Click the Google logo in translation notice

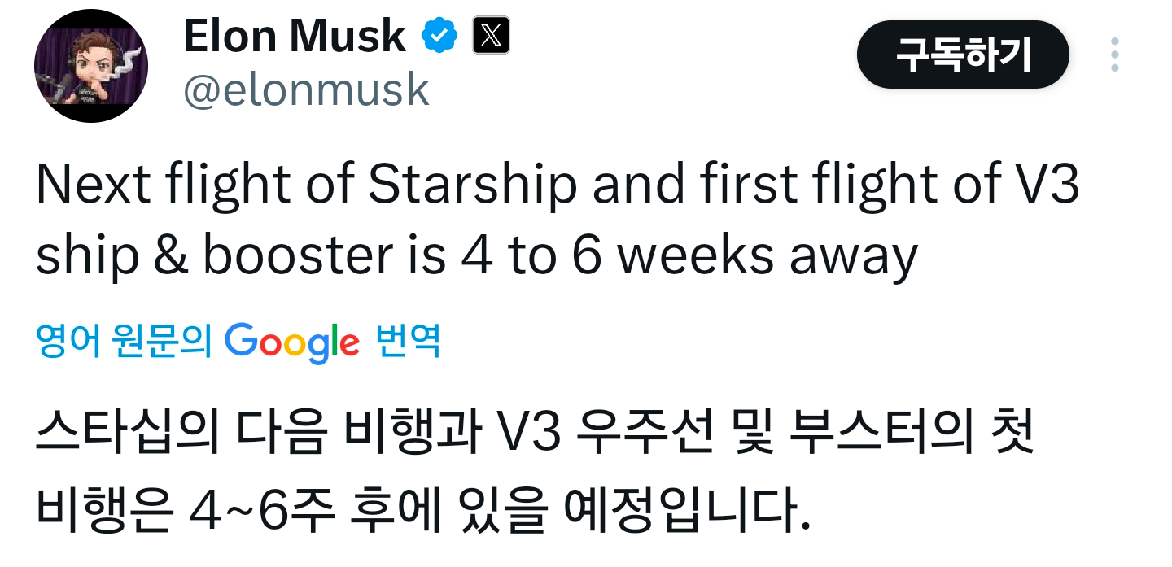tap(291, 342)
